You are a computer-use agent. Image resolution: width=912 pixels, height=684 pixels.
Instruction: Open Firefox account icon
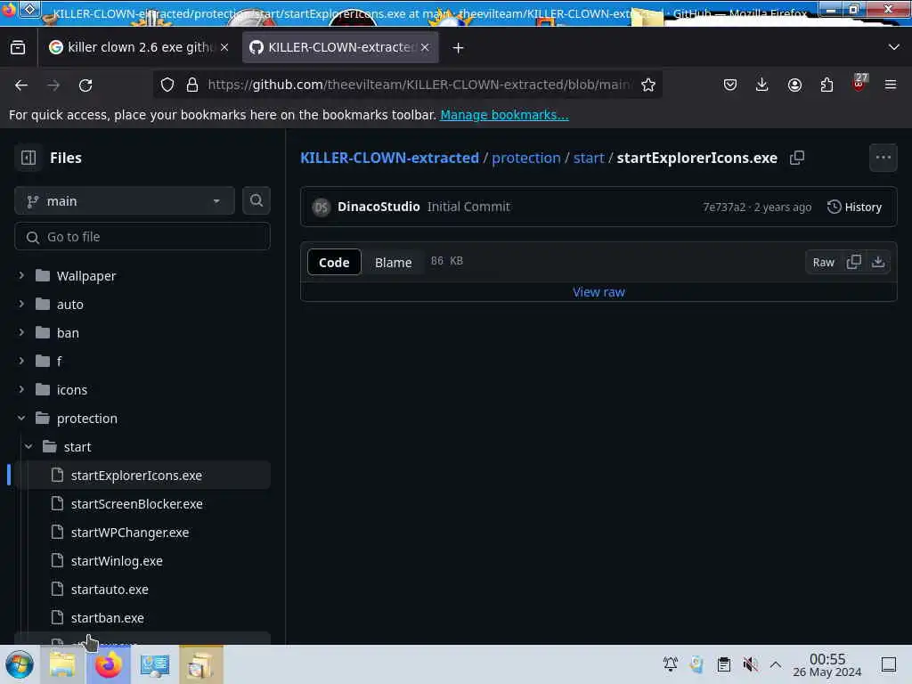pos(794,85)
